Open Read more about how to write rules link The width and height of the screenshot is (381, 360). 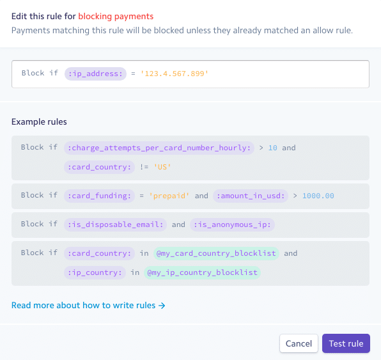coord(88,305)
